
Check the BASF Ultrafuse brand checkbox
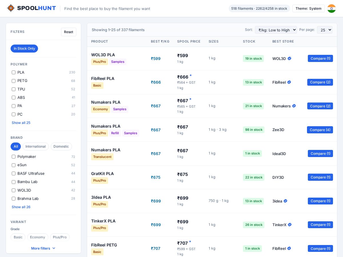[x=13, y=173]
